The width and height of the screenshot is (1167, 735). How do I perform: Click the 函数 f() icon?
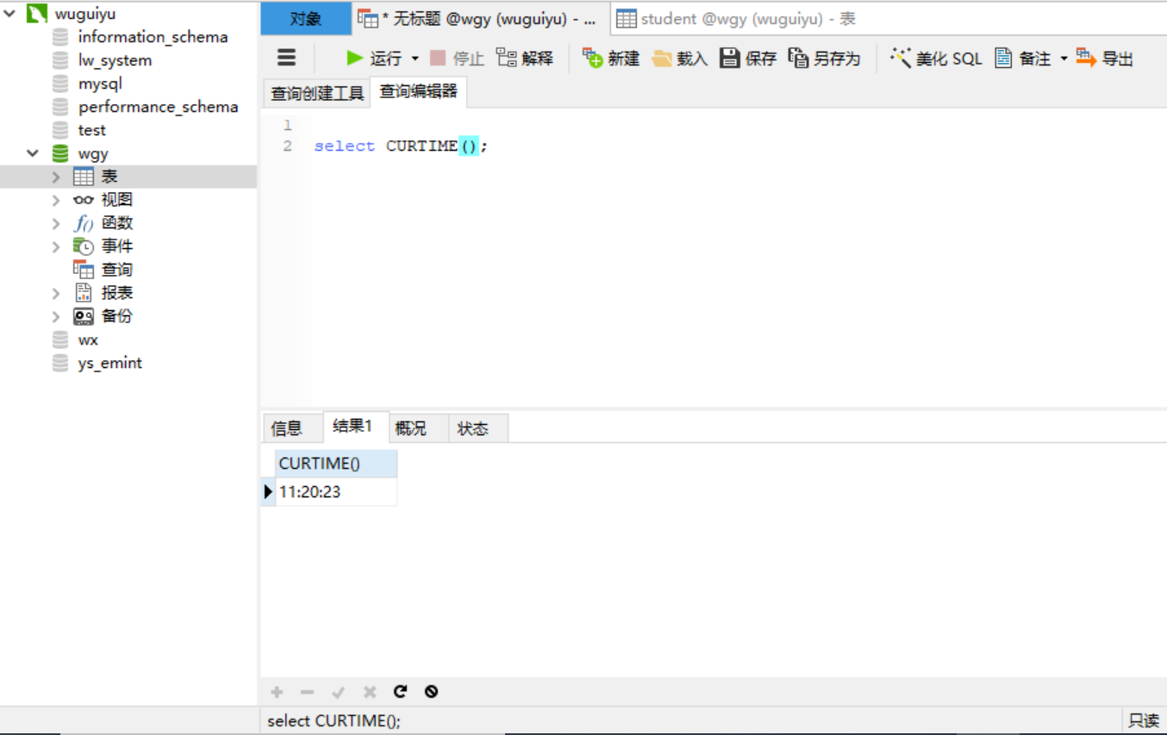(x=84, y=224)
